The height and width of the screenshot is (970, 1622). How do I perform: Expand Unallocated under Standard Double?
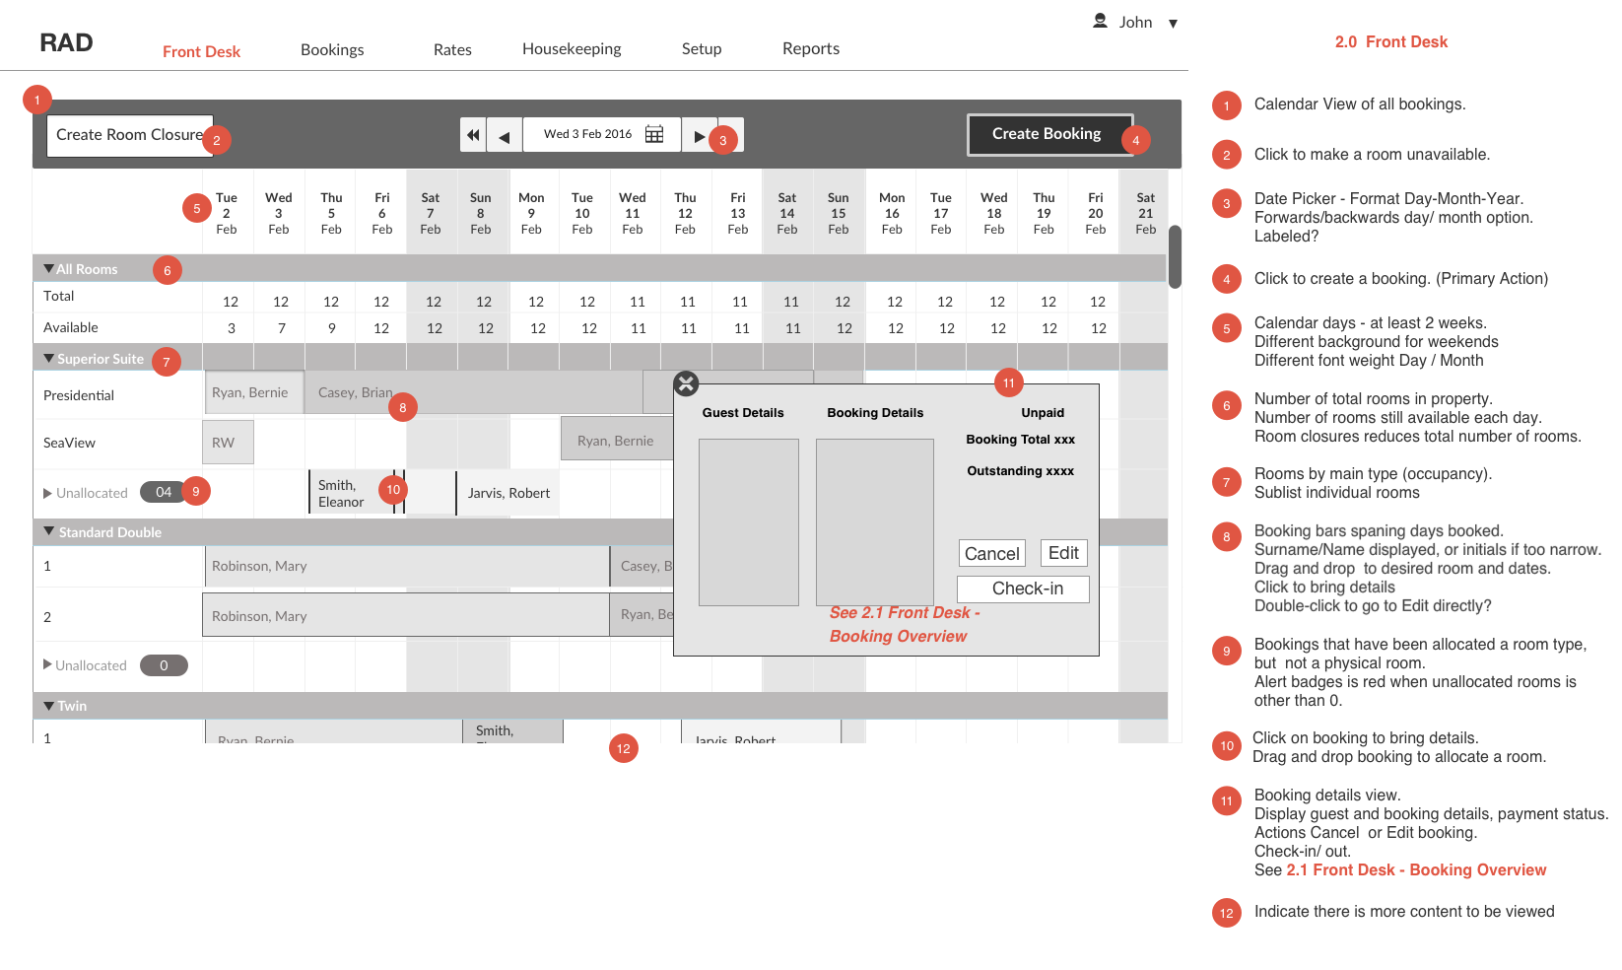click(x=47, y=664)
